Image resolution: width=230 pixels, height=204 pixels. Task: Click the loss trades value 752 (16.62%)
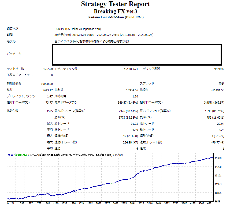point(216,118)
